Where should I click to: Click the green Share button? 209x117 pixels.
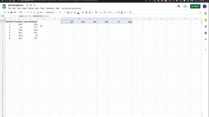pyautogui.click(x=195, y=6)
